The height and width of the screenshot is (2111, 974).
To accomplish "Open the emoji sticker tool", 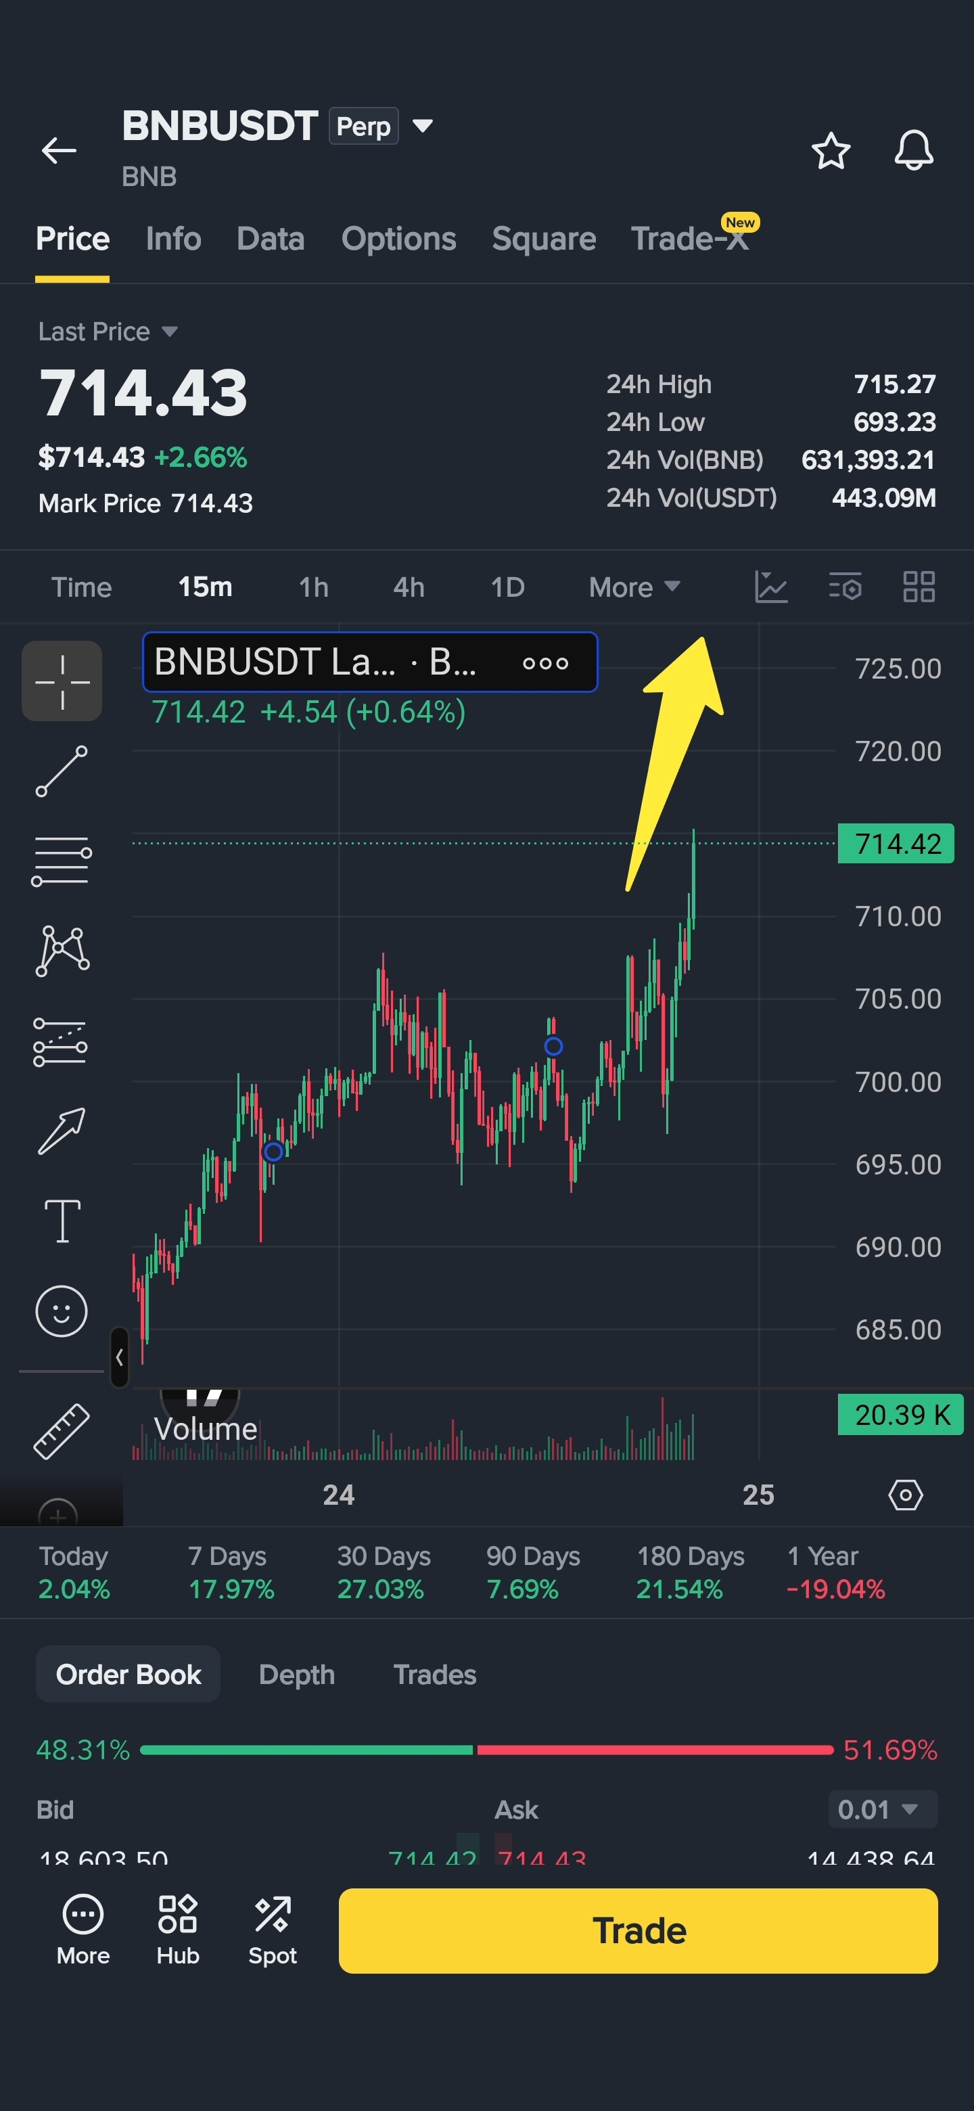I will coord(62,1311).
